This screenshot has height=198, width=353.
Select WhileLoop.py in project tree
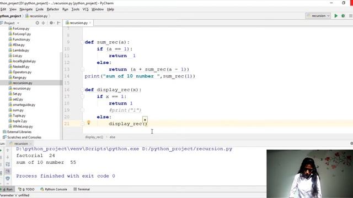20,127
